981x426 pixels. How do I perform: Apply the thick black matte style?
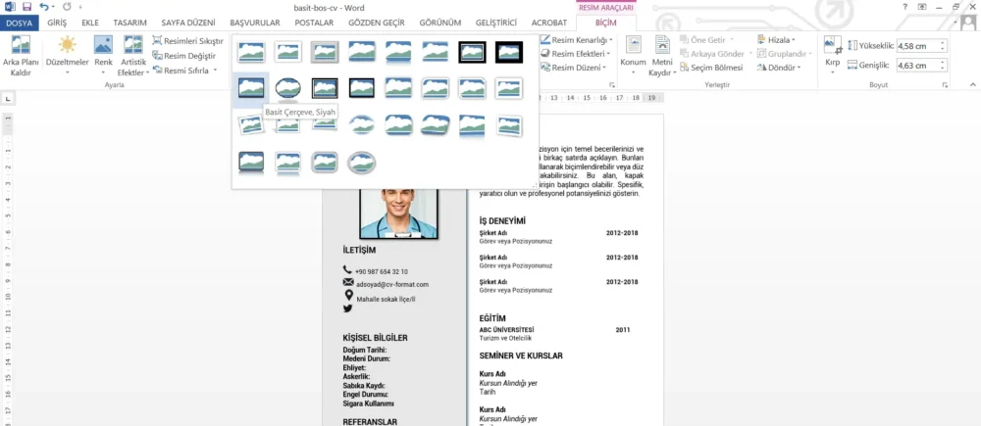pos(509,52)
